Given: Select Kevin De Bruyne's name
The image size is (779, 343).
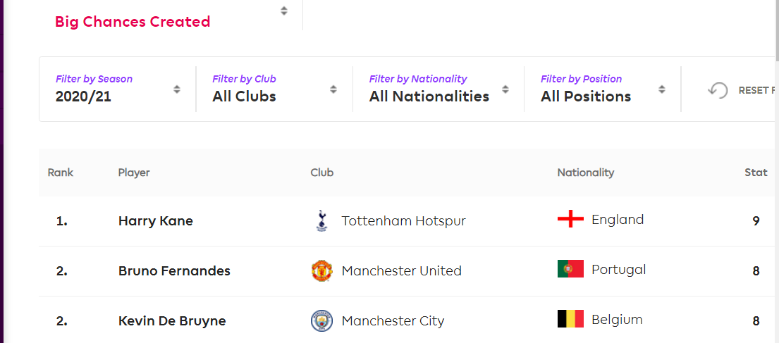Looking at the screenshot, I should [x=172, y=321].
